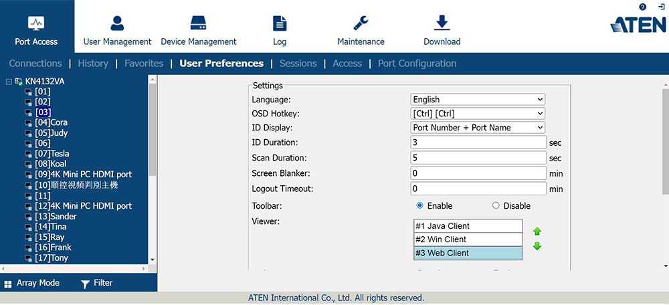Open the Language dropdown
The height and width of the screenshot is (305, 669).
(478, 100)
